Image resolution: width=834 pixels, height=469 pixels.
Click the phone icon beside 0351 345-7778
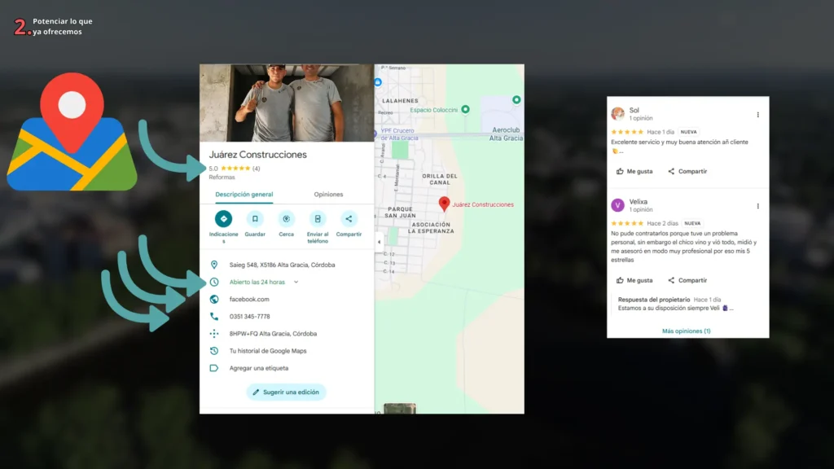214,317
